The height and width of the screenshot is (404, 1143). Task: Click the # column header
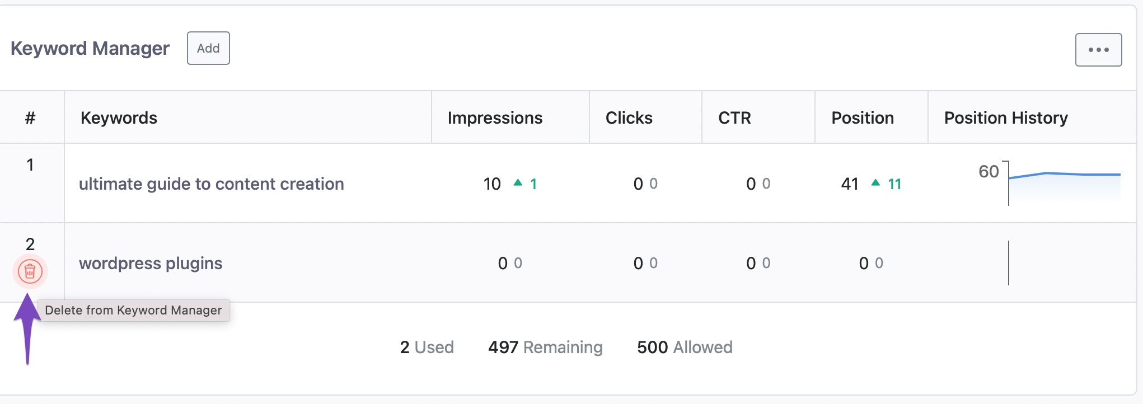click(30, 118)
